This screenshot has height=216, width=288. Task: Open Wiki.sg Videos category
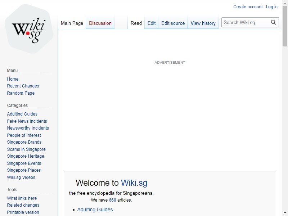coord(21,177)
